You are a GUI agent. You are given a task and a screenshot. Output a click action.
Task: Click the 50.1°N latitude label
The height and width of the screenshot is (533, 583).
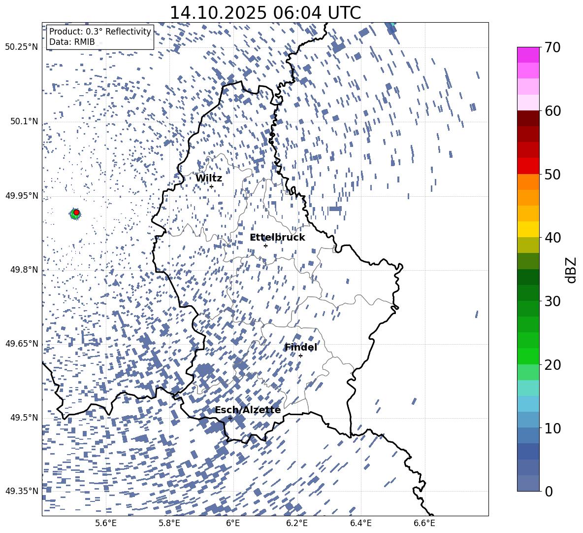[24, 122]
